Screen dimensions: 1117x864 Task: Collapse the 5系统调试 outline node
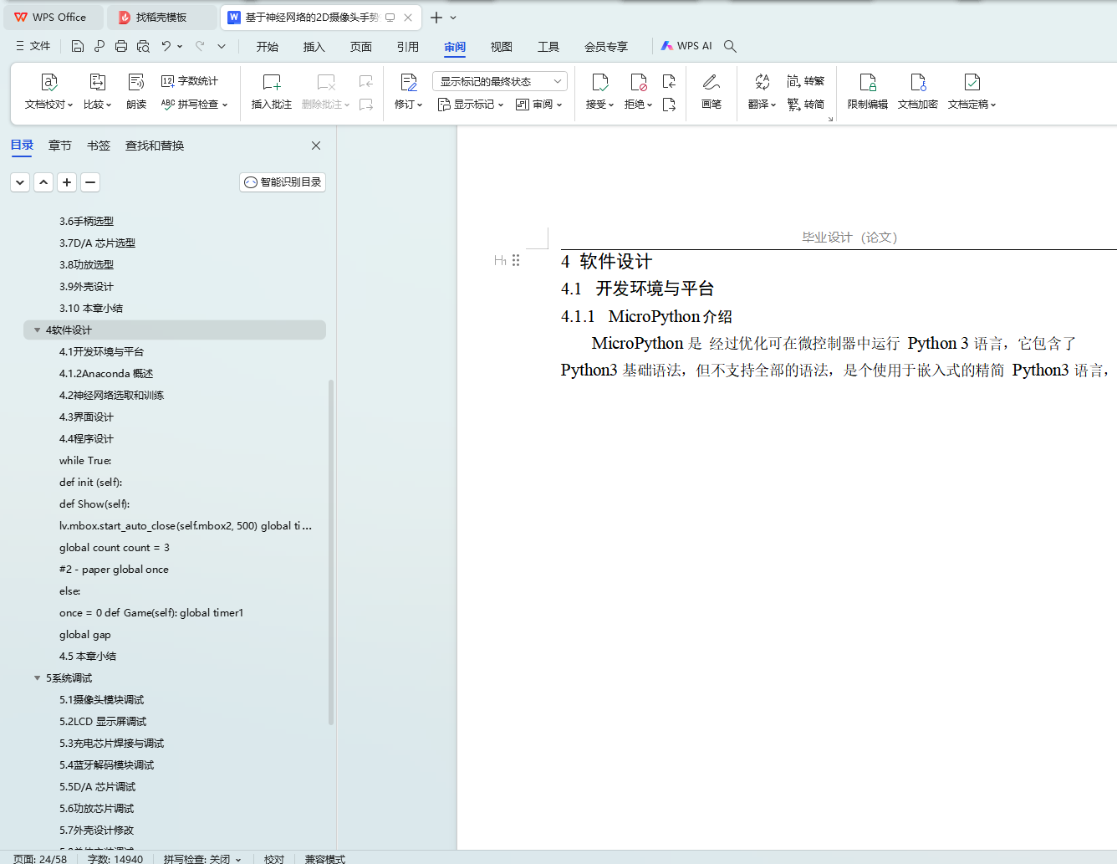(x=37, y=678)
